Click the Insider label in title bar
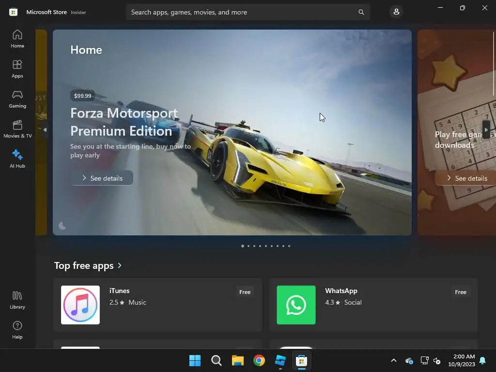Image resolution: width=496 pixels, height=372 pixels. (78, 12)
